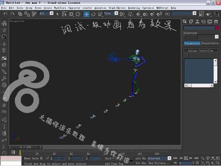Toggle Set Key mode
The image size is (221, 166).
pyautogui.click(x=140, y=163)
